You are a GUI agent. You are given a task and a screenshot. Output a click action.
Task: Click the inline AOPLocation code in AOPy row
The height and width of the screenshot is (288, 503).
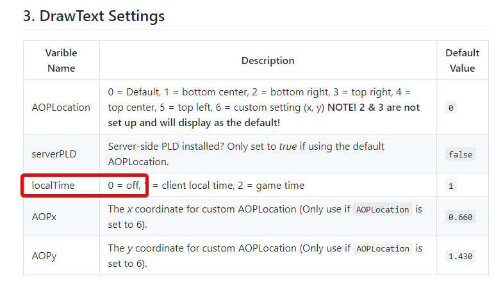coord(383,248)
